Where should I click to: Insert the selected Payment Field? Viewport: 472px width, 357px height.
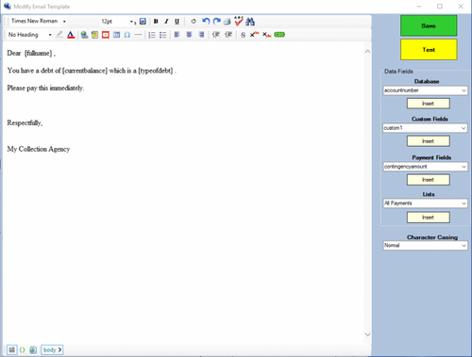coord(429,180)
